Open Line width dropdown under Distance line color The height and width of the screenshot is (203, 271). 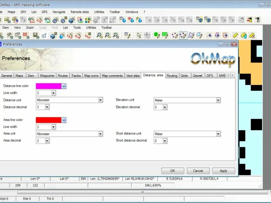click(54, 93)
